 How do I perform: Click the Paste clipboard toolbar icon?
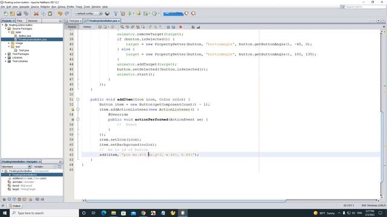click(x=50, y=13)
